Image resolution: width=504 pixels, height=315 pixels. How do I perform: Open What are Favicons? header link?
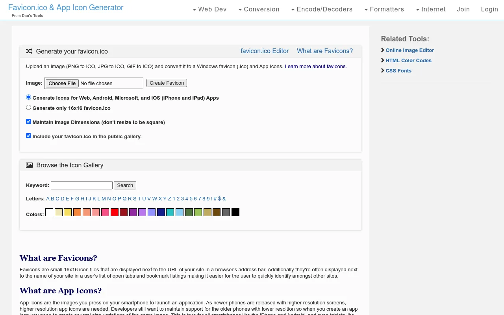[x=325, y=51]
